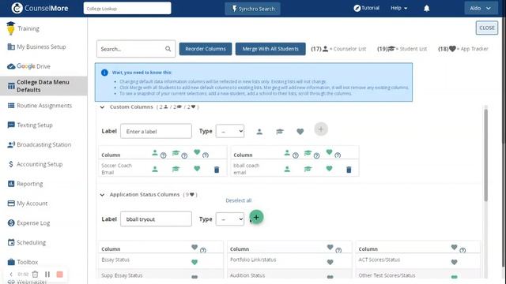The height and width of the screenshot is (284, 506).
Task: Click the recorder back chevron
Action: pos(11,274)
